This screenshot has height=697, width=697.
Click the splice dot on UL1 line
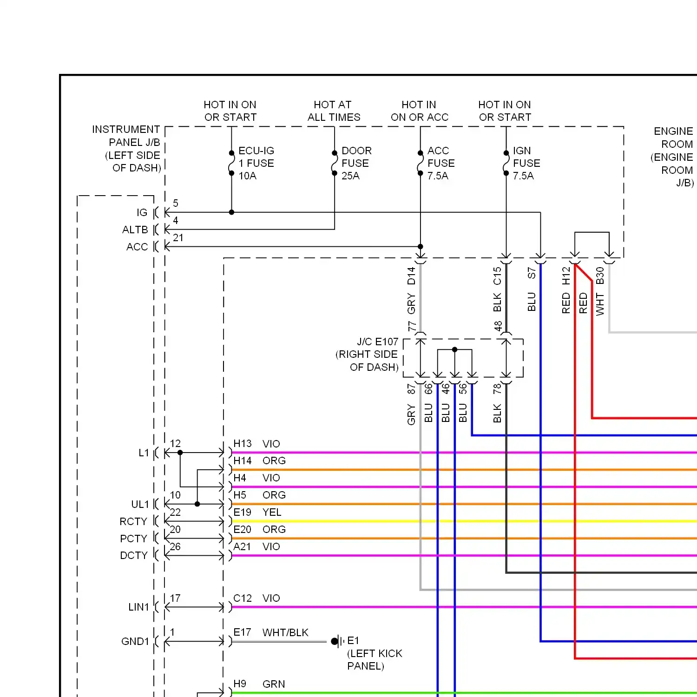point(197,504)
